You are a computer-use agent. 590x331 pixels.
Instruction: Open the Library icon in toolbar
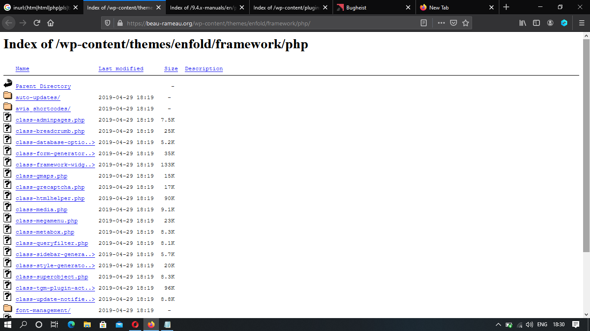523,23
